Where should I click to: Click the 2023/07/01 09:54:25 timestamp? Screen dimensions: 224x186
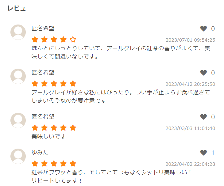coord(190,40)
